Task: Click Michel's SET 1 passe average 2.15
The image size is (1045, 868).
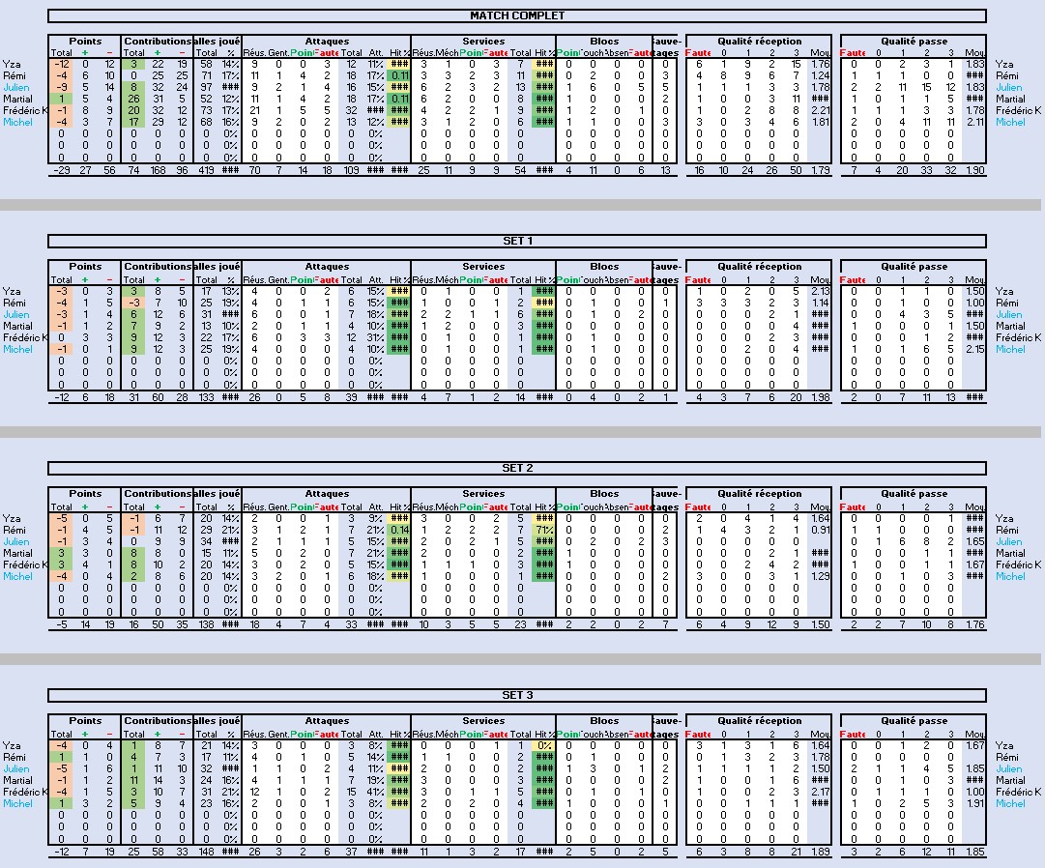Action: pos(974,349)
